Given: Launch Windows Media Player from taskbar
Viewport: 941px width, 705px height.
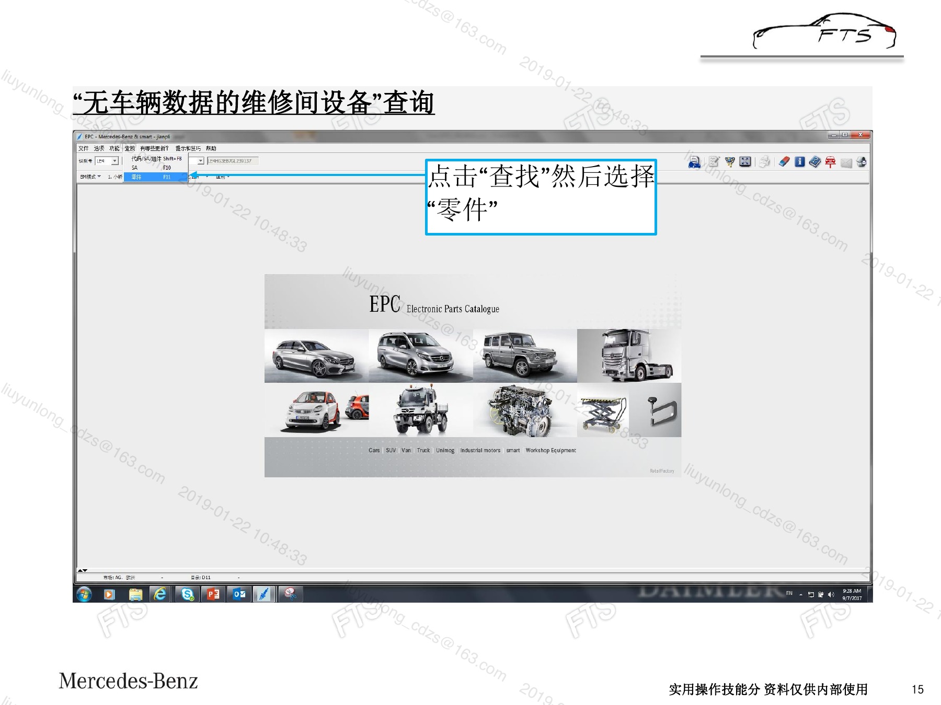Looking at the screenshot, I should click(109, 594).
